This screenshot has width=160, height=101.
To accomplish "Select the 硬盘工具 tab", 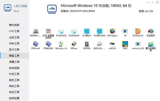I will pos(14,55).
